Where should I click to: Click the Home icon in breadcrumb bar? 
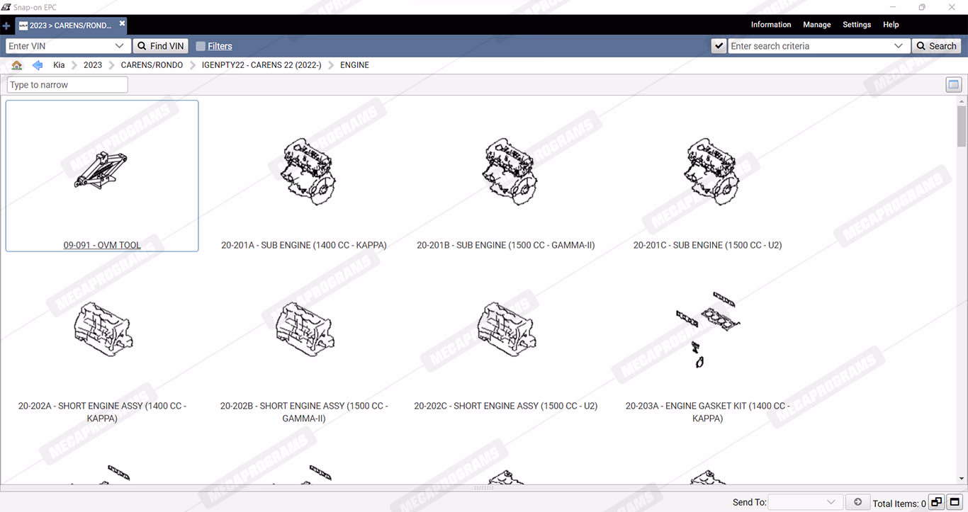click(17, 65)
